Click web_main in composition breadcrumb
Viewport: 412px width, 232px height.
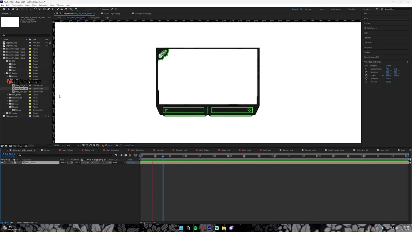[95, 17]
